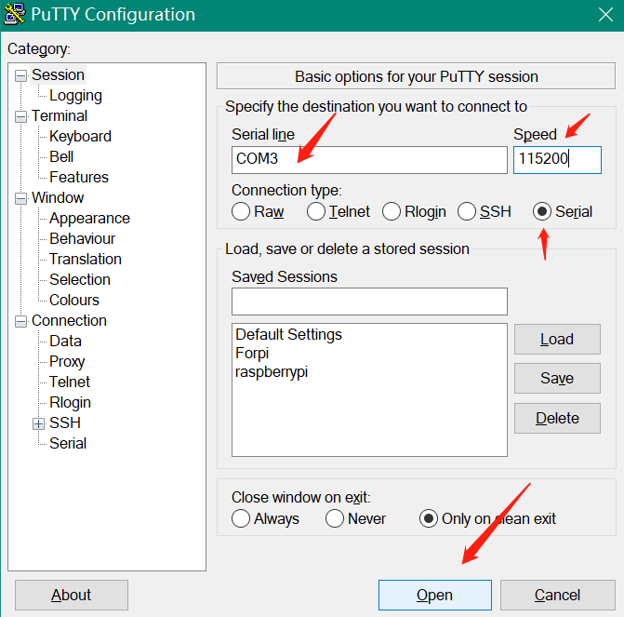Open the Proxy category
The height and width of the screenshot is (617, 624).
67,362
